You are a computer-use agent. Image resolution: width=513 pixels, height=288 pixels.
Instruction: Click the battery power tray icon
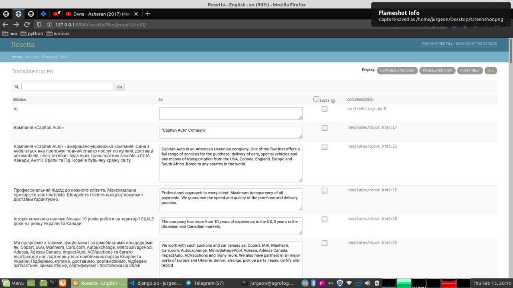click(x=376, y=283)
